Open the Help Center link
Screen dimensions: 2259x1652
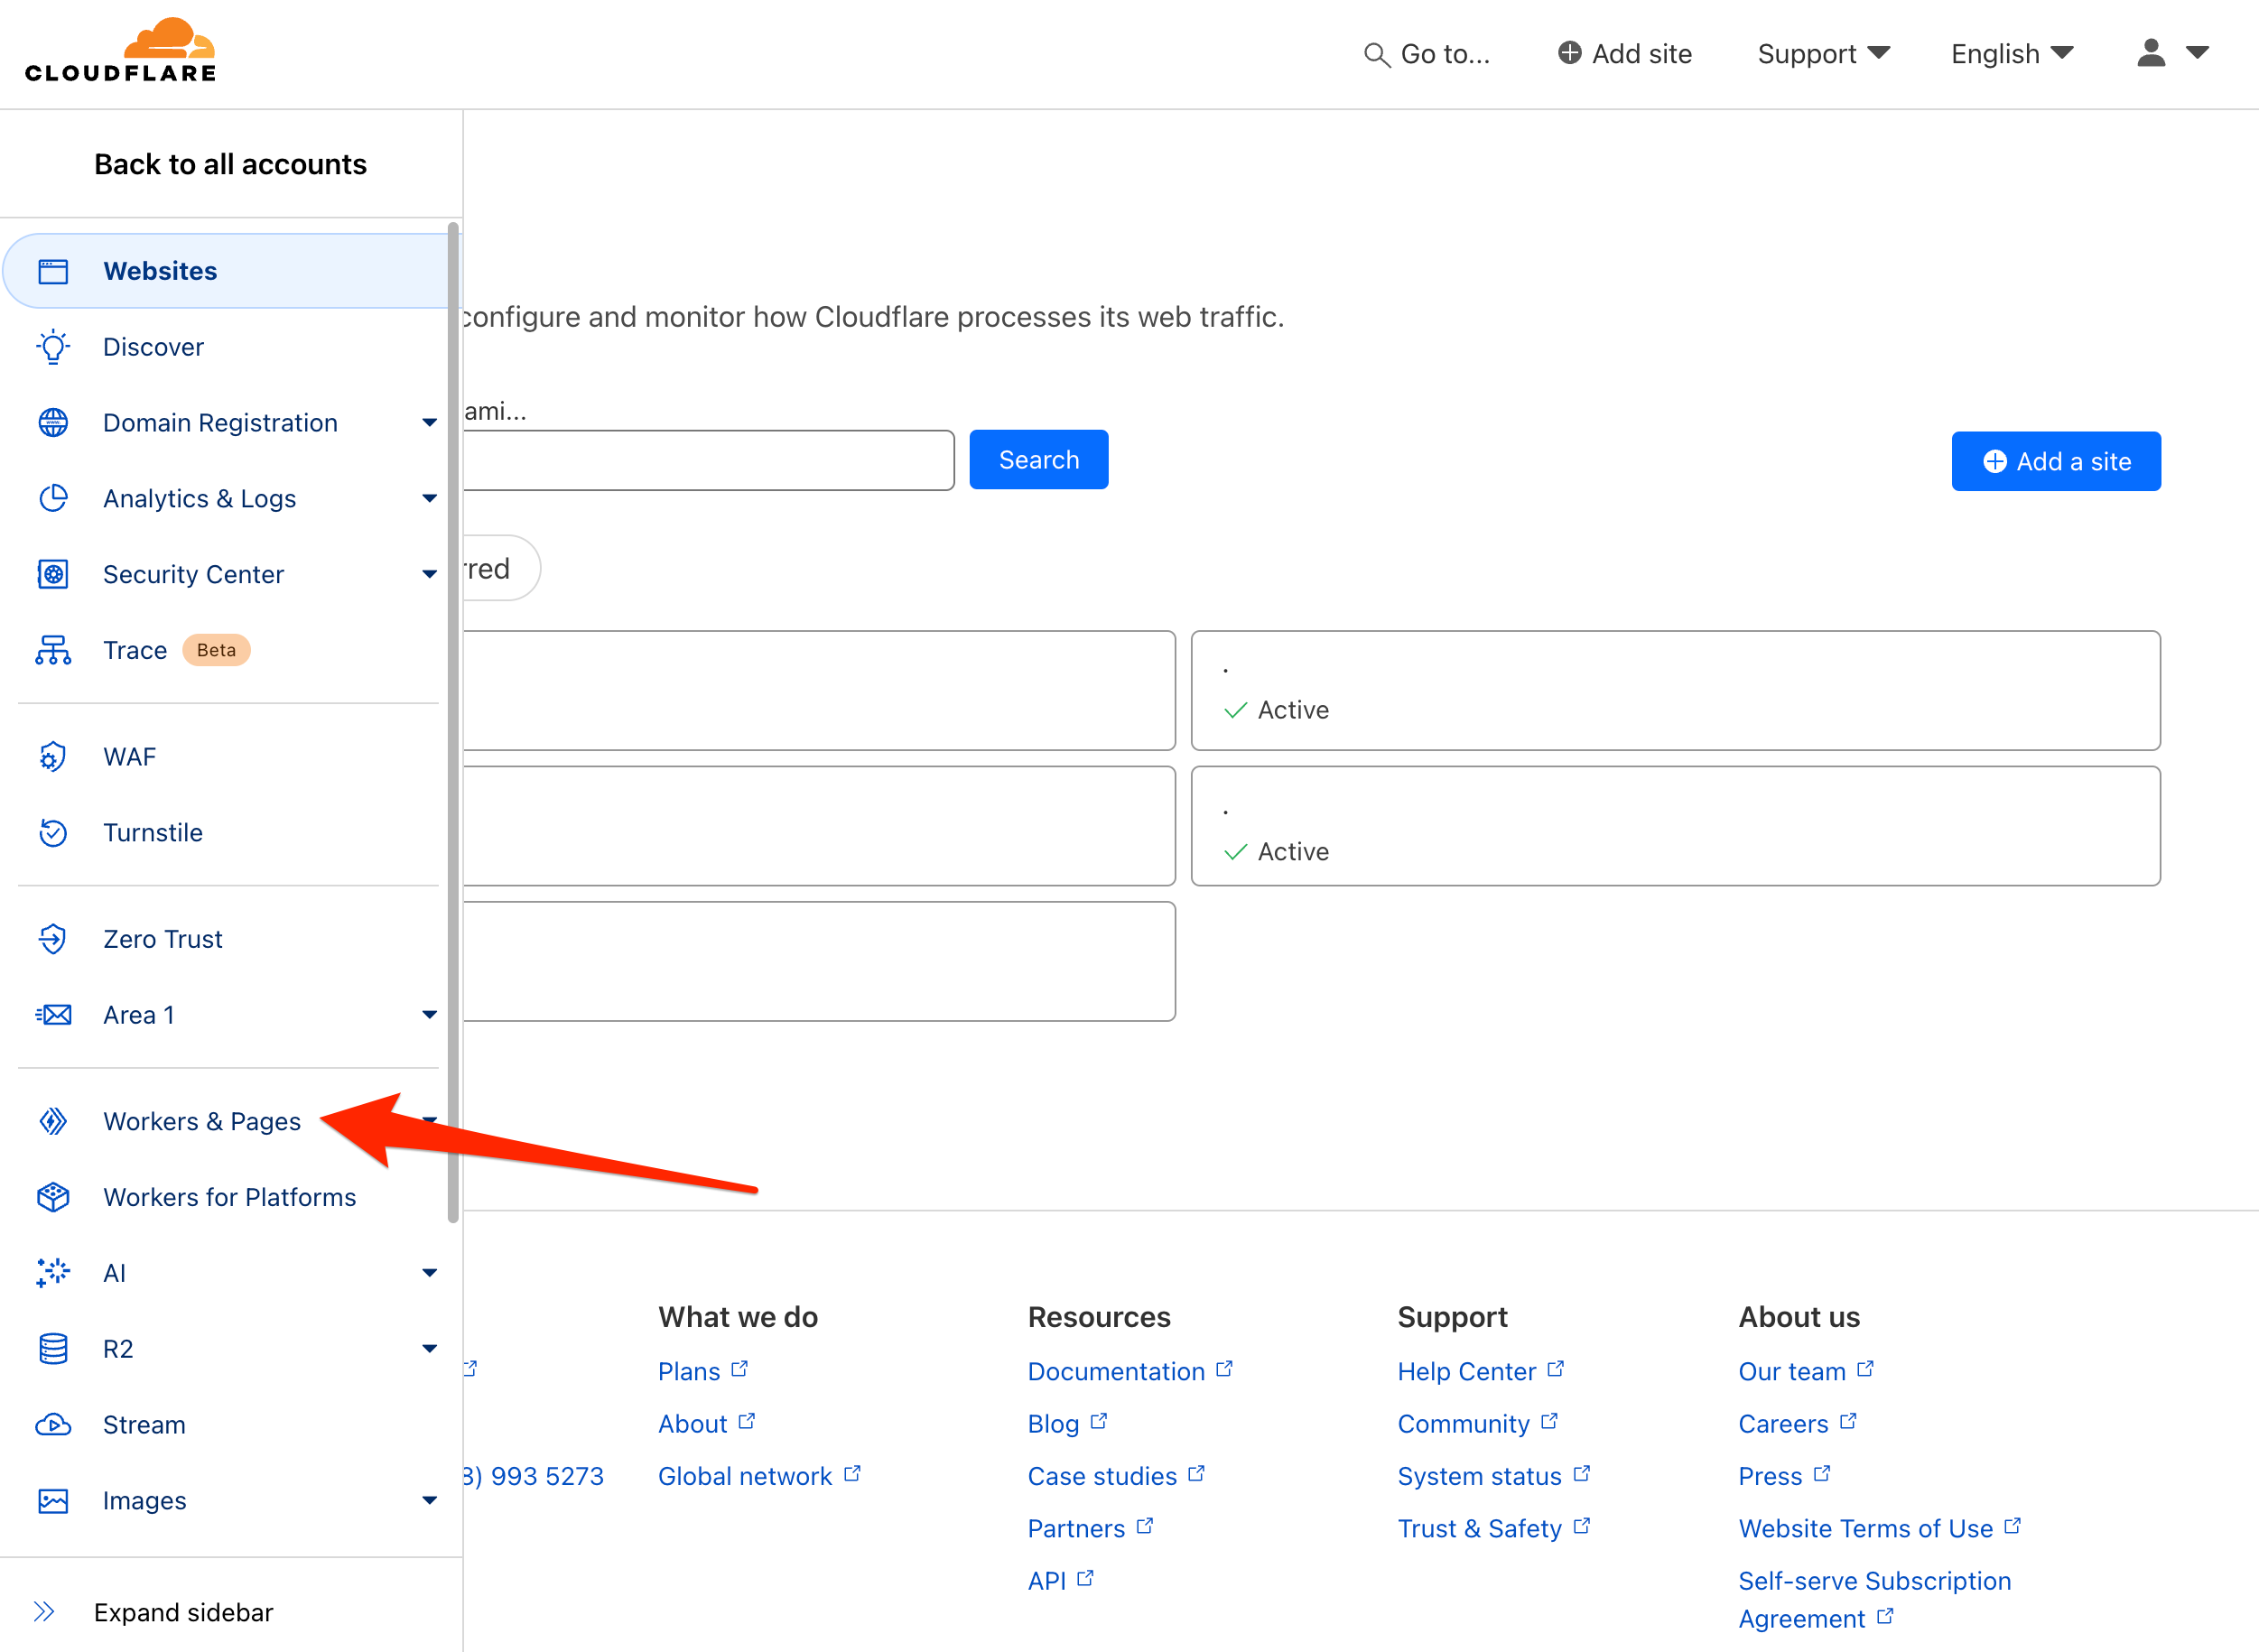1468,1371
